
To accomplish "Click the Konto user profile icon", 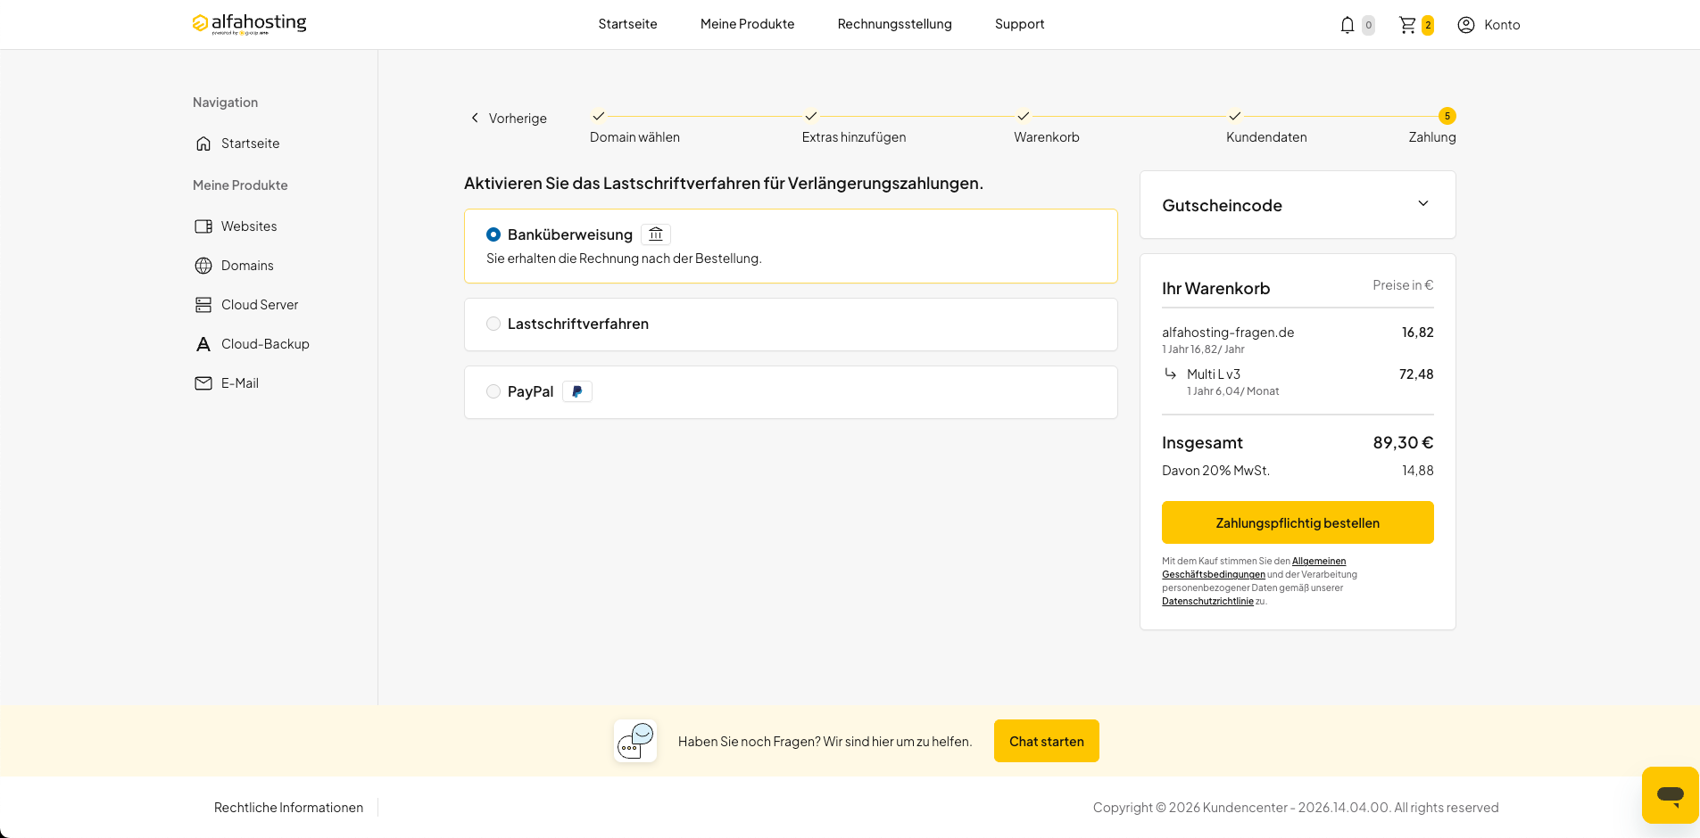I will tap(1466, 25).
